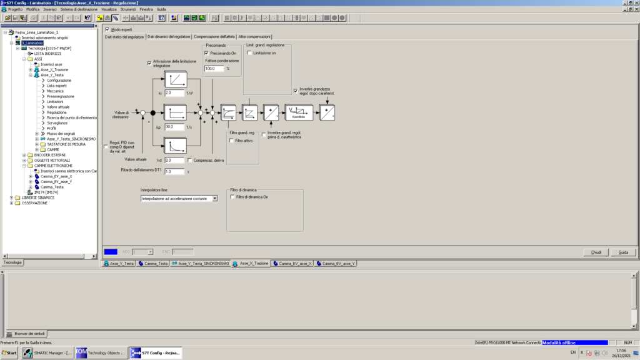The image size is (640, 360).
Task: Click the toolbar icon between the binary-digits icon and green monitor icons
Action: [174, 18]
